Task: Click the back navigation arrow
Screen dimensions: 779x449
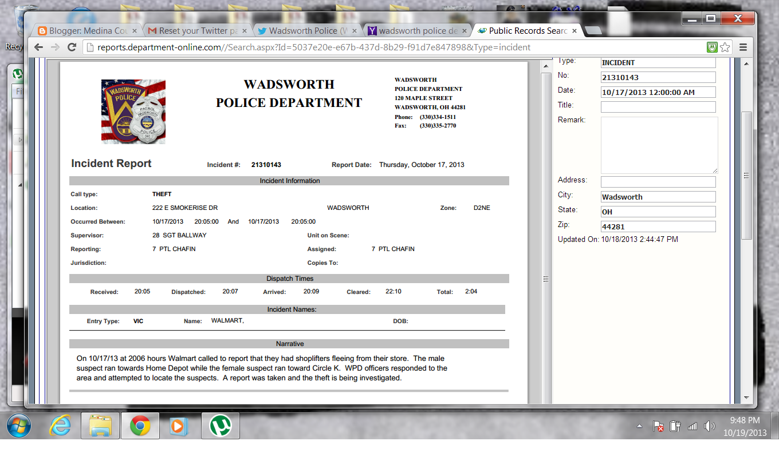Action: (38, 47)
